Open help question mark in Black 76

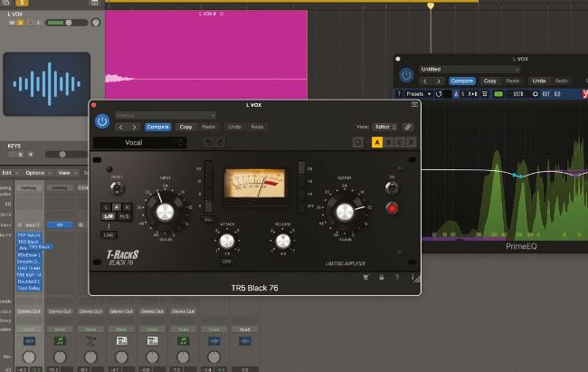[397, 277]
